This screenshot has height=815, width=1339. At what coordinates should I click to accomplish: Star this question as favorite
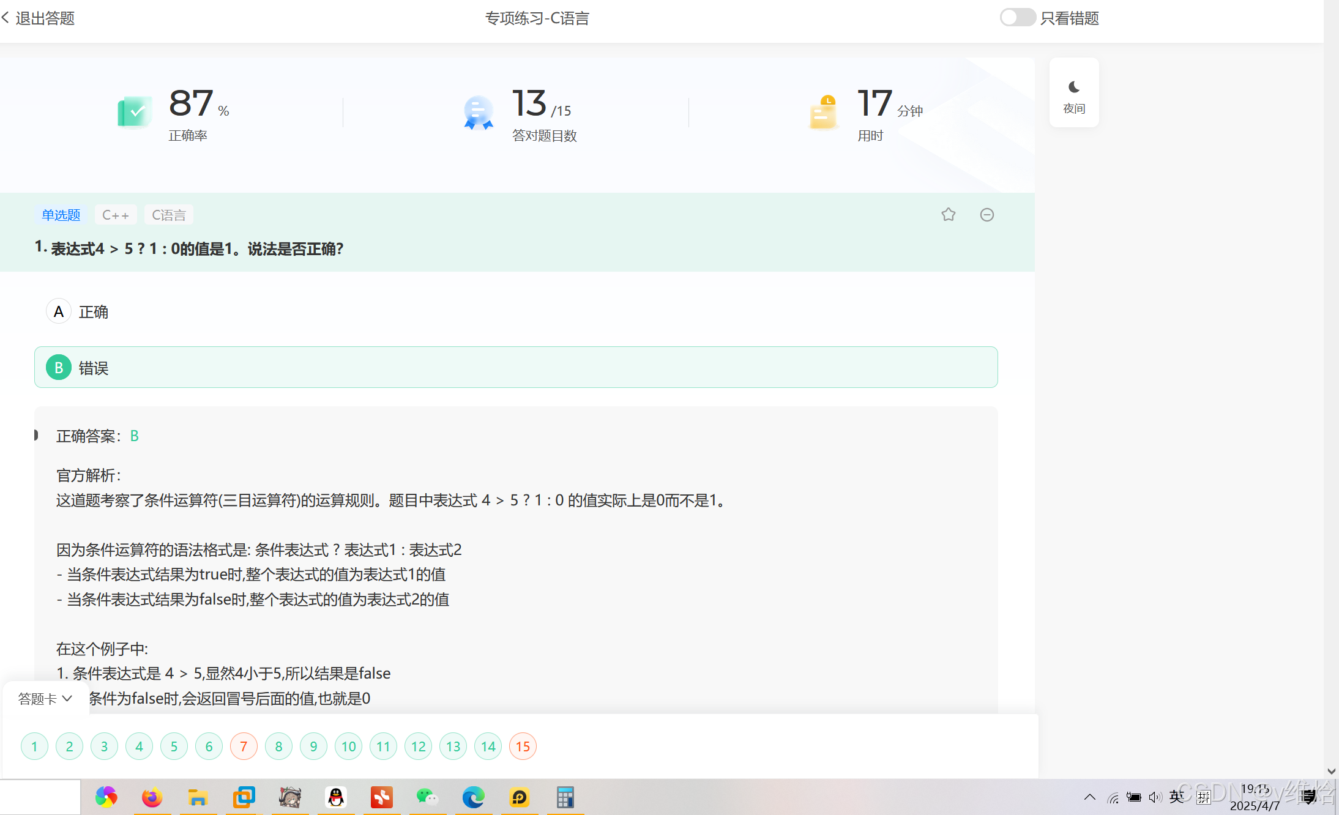click(948, 215)
